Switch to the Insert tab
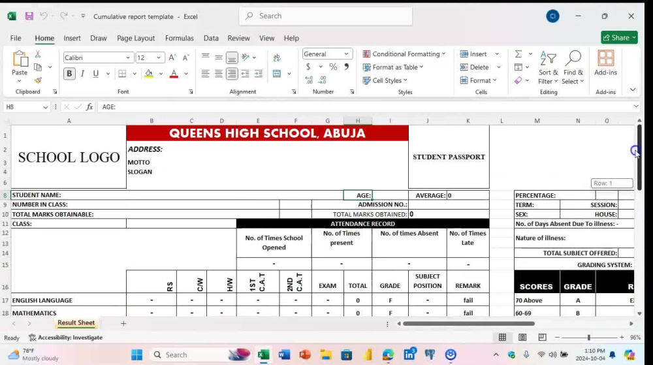The width and height of the screenshot is (653, 365). 72,38
